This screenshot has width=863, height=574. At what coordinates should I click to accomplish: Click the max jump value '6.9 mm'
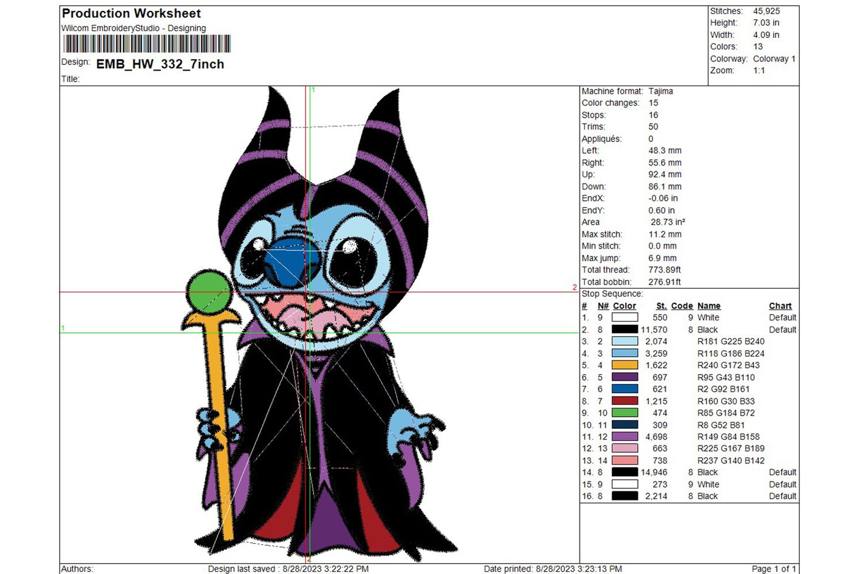(x=663, y=258)
